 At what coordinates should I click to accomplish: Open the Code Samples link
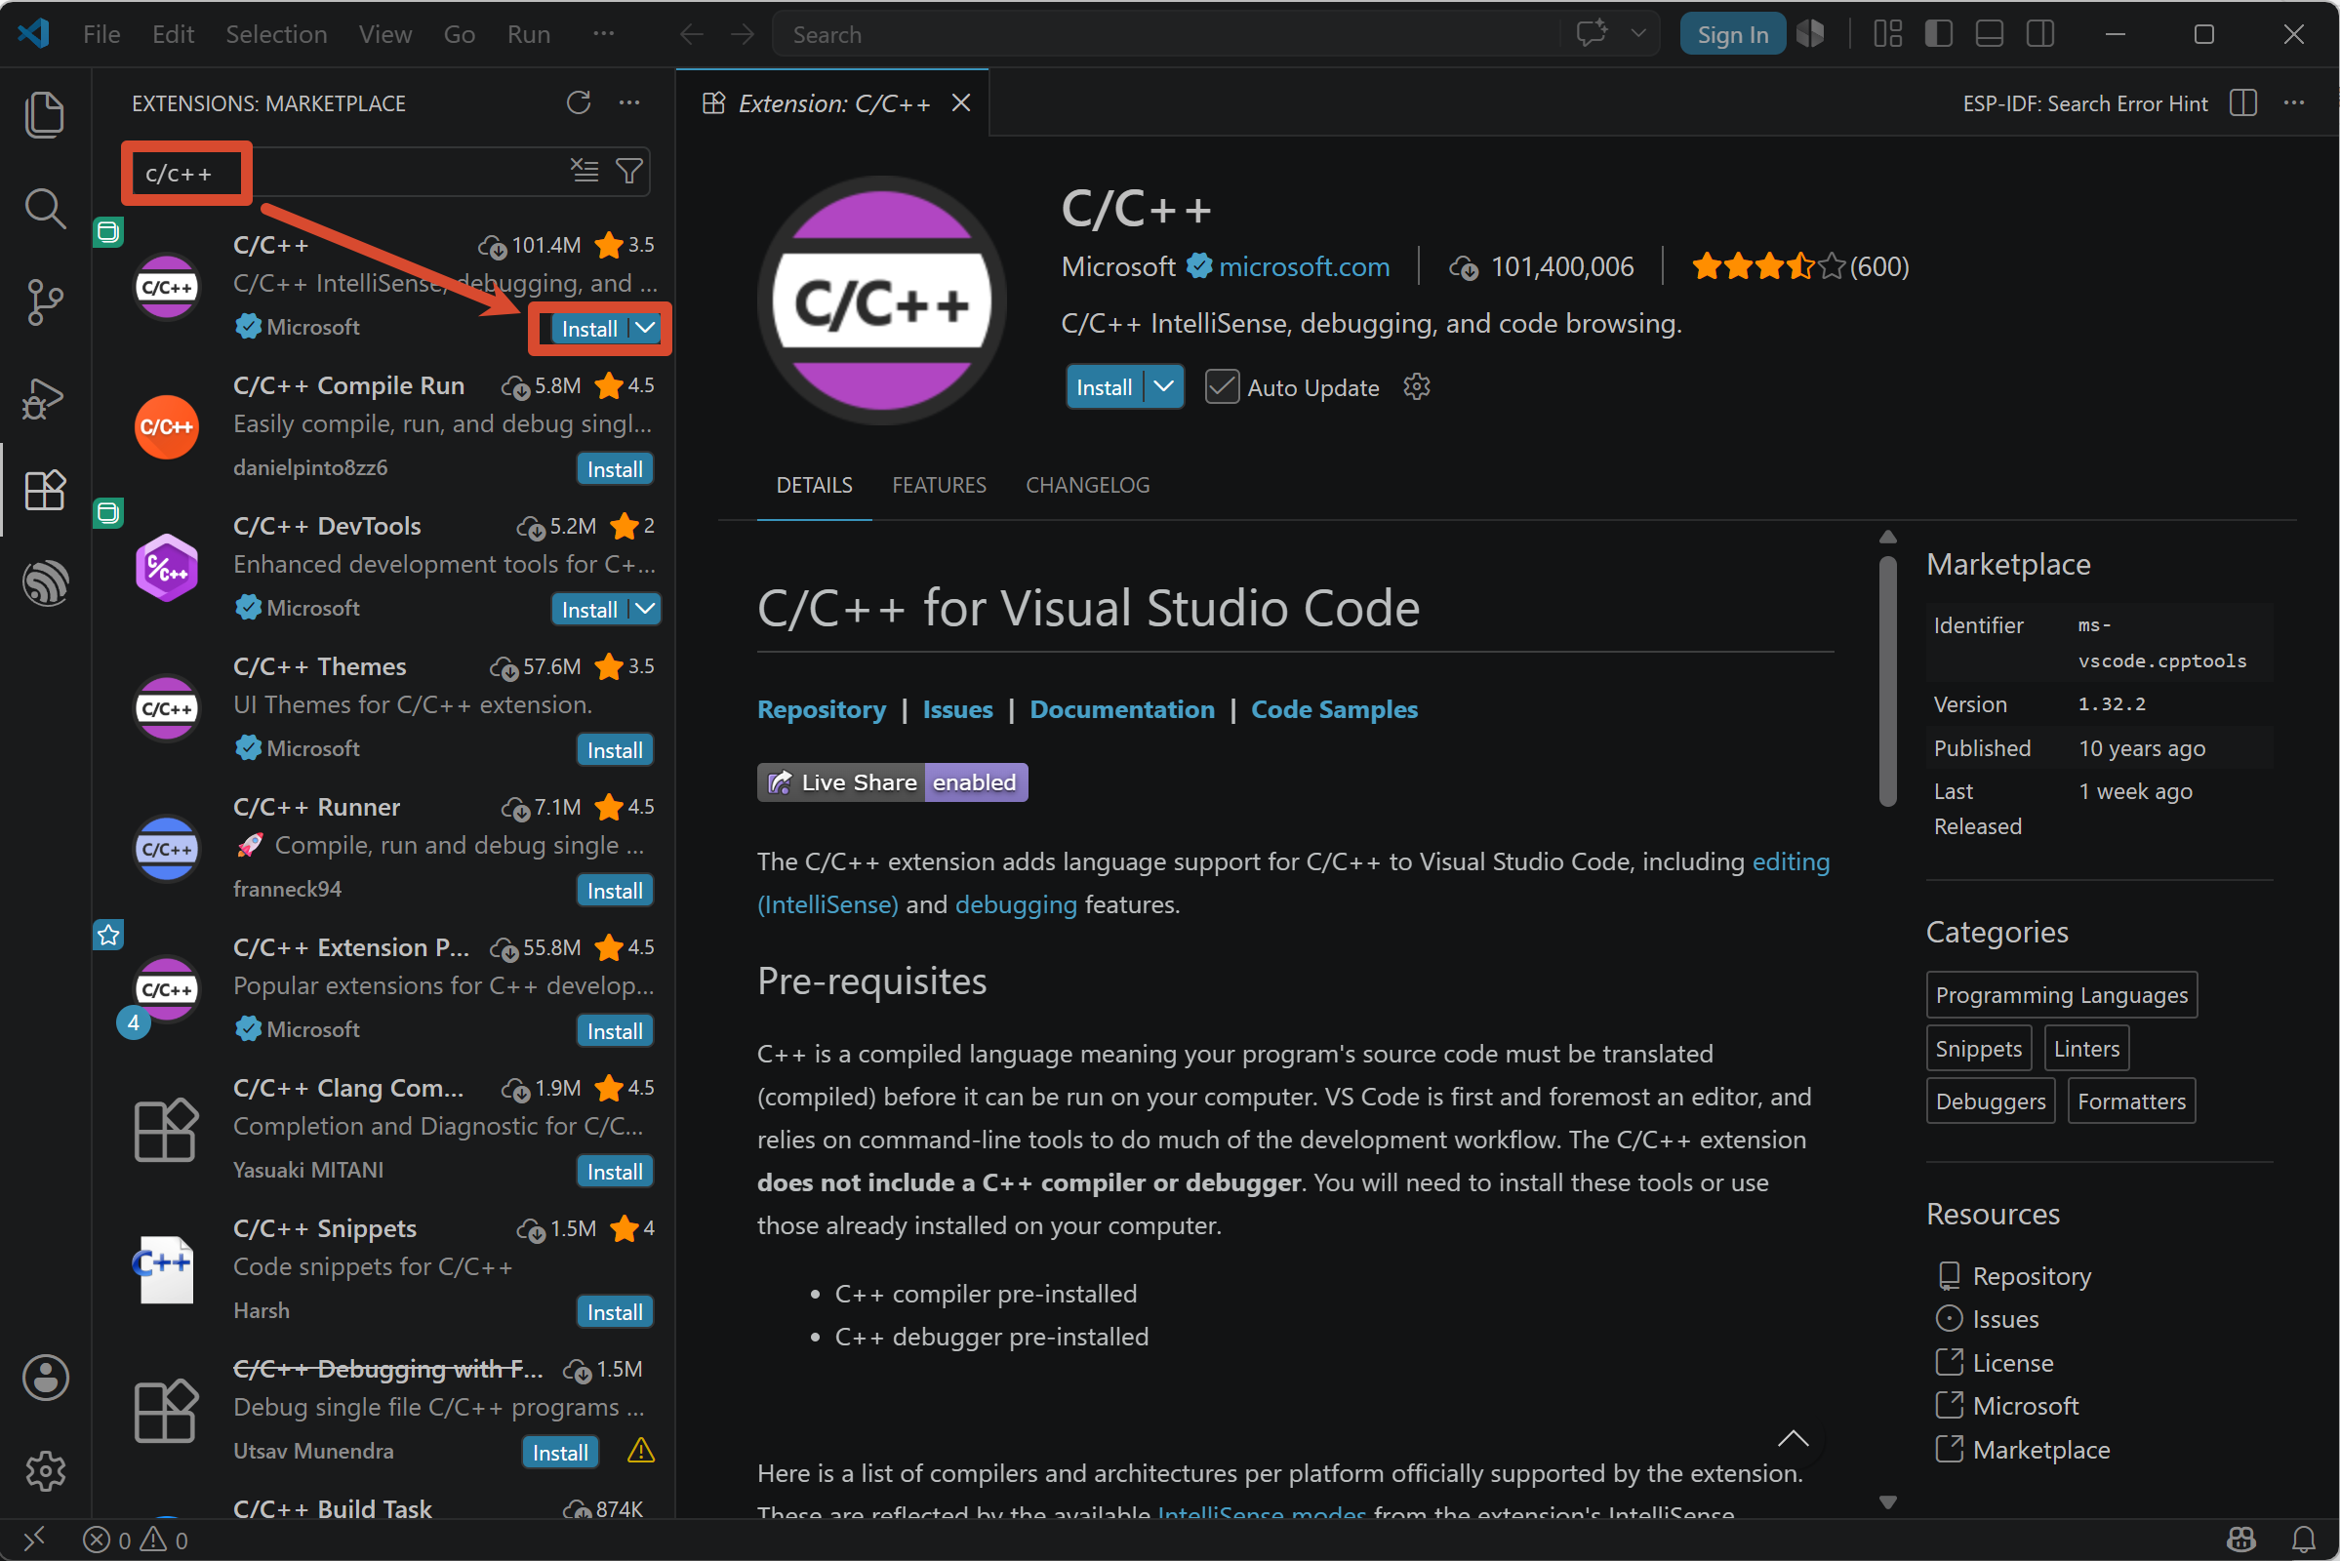pyautogui.click(x=1334, y=709)
